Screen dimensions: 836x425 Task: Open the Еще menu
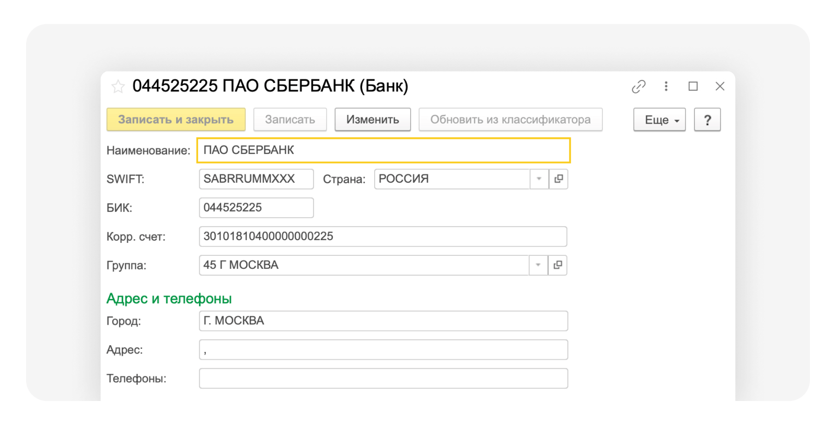tap(659, 120)
